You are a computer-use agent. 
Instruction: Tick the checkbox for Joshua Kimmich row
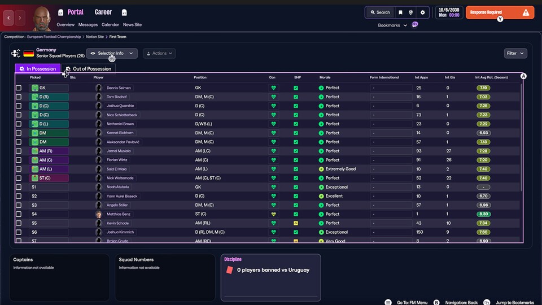click(19, 232)
